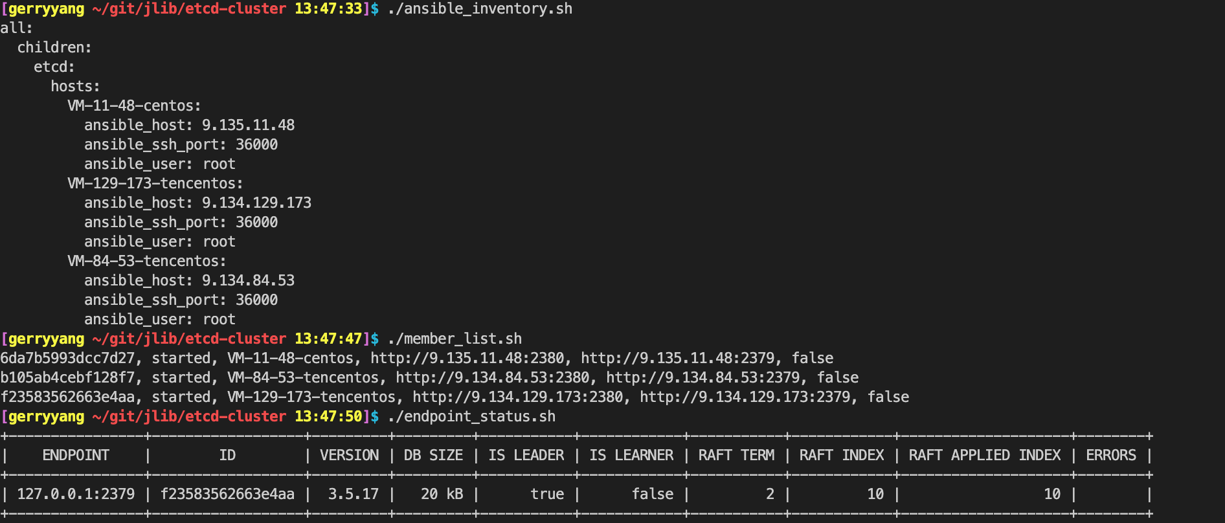Click the VM-84-53-tencentos: inventory host entry
Screen dimensions: 1225x523
[147, 261]
